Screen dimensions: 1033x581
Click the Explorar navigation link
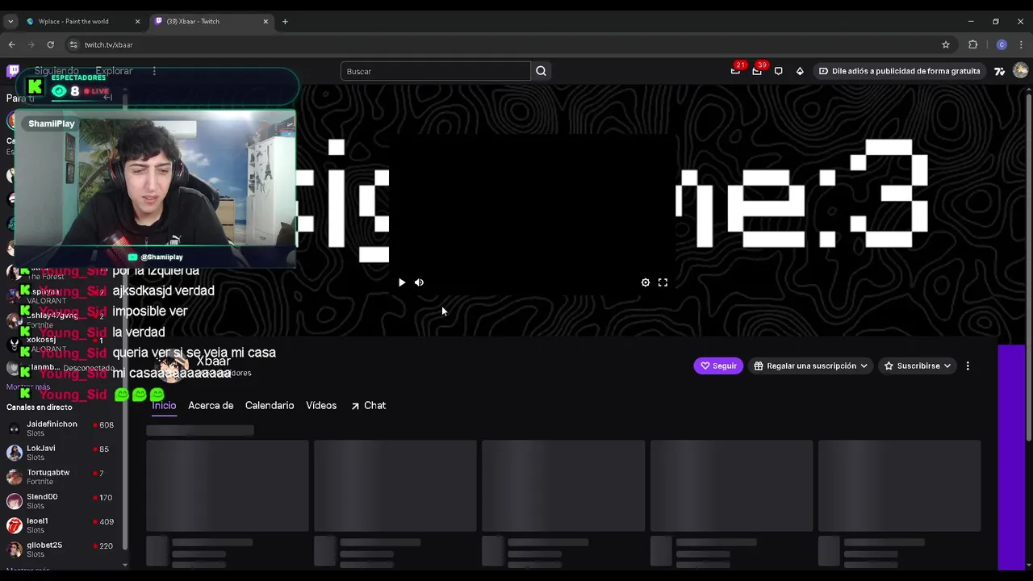(x=114, y=71)
